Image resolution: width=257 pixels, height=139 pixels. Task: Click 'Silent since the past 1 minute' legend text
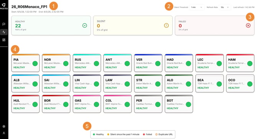[125, 134]
